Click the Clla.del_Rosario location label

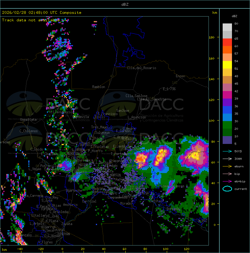[142, 68]
